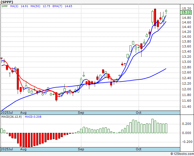Image resolution: width=194 pixels, height=156 pixels.
Task: Click the Oct label on price chart axis
Action: tap(139, 113)
